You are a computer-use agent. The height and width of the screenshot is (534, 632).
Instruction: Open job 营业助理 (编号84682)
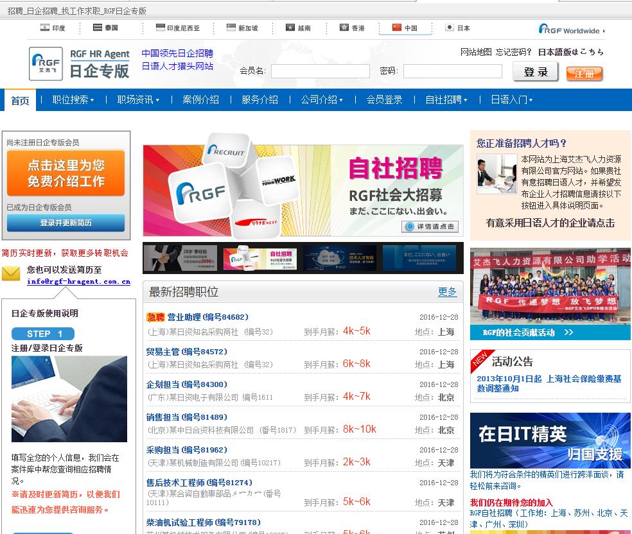point(208,317)
